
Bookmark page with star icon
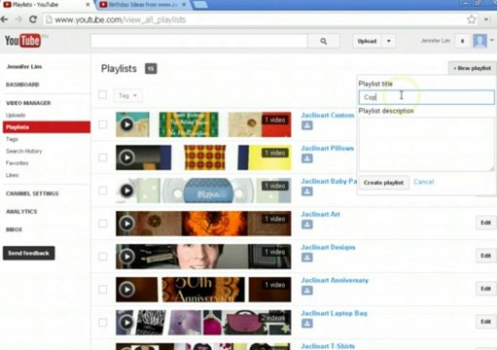(472, 19)
